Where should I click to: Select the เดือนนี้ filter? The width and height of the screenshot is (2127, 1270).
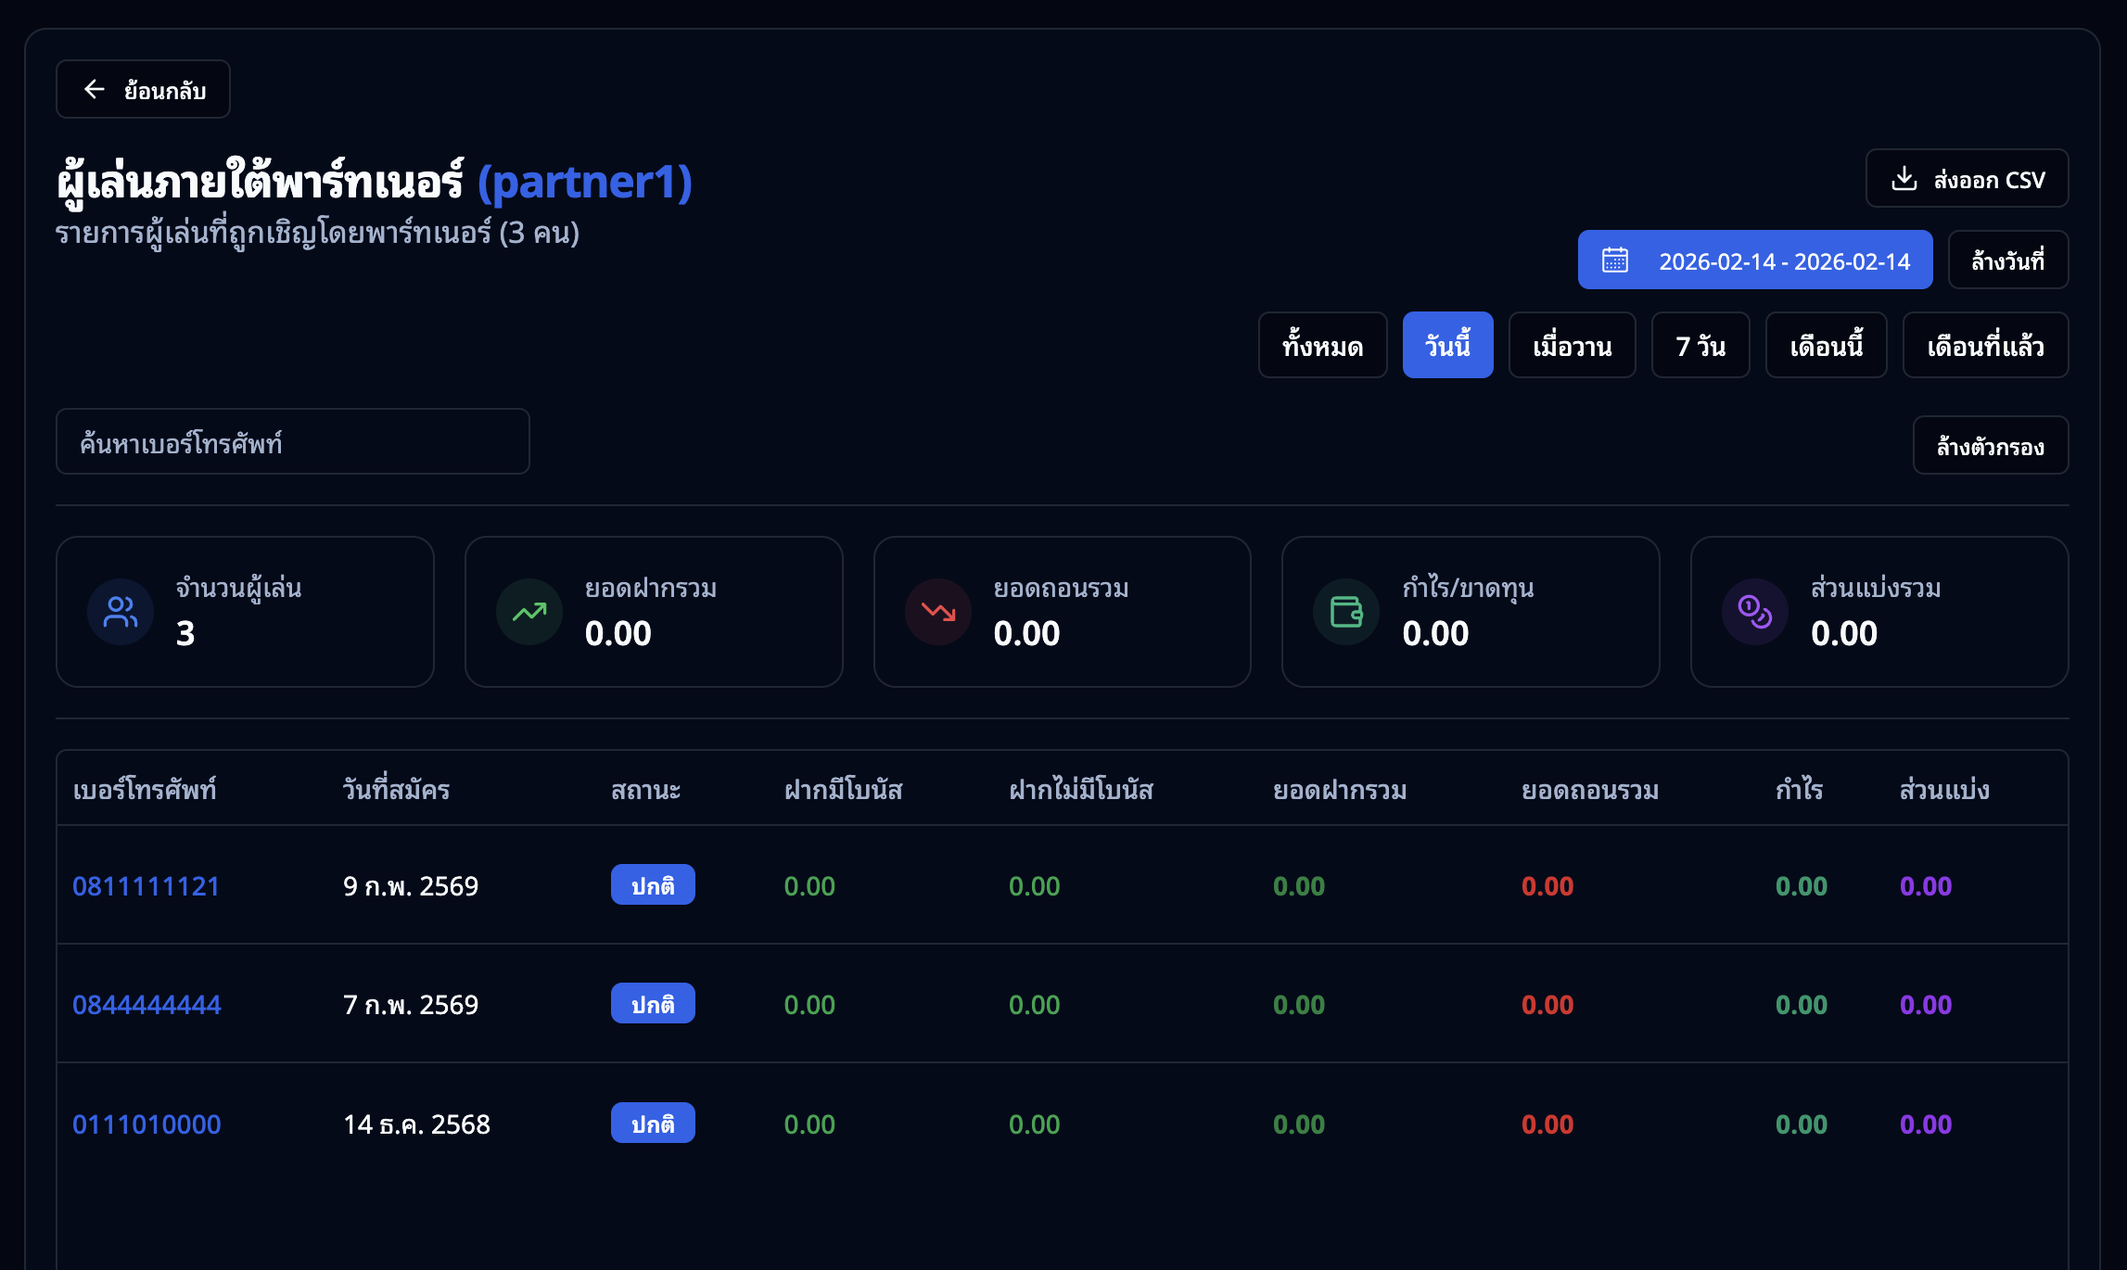[x=1826, y=346]
